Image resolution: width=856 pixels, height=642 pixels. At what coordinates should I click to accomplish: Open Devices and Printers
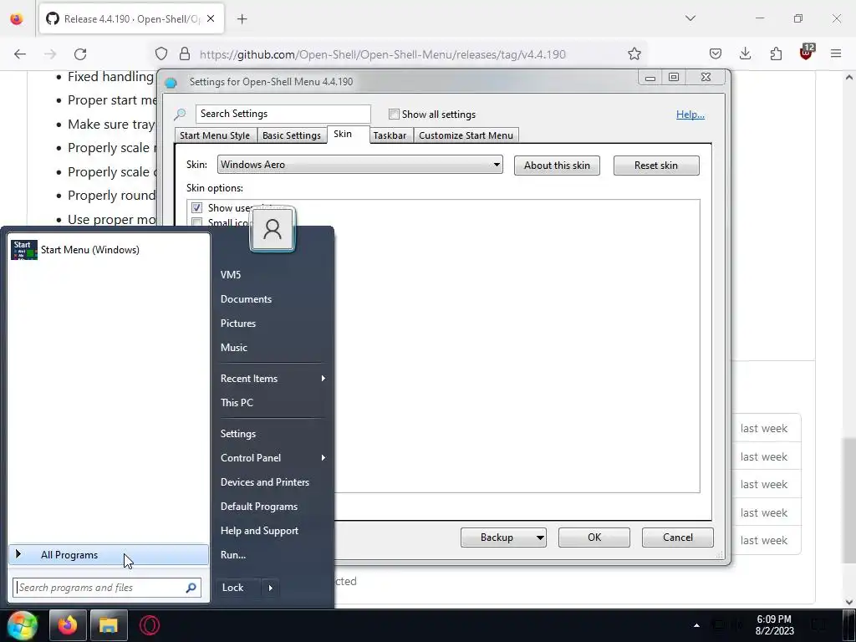coord(272,482)
